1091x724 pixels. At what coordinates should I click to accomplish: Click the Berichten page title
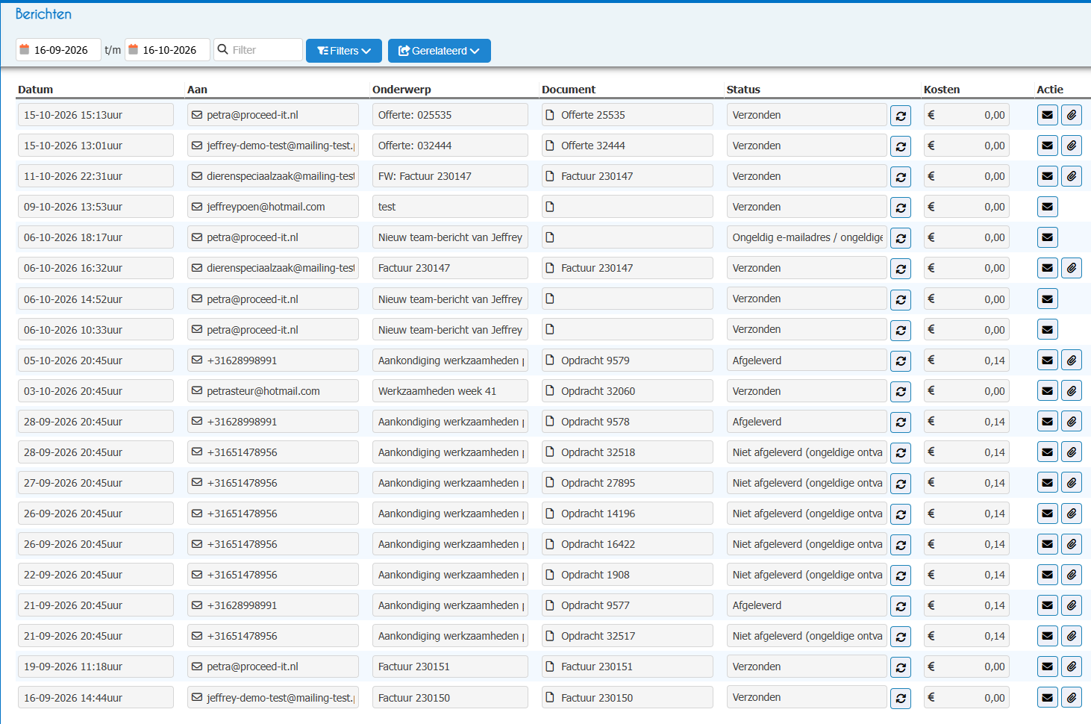(x=43, y=14)
